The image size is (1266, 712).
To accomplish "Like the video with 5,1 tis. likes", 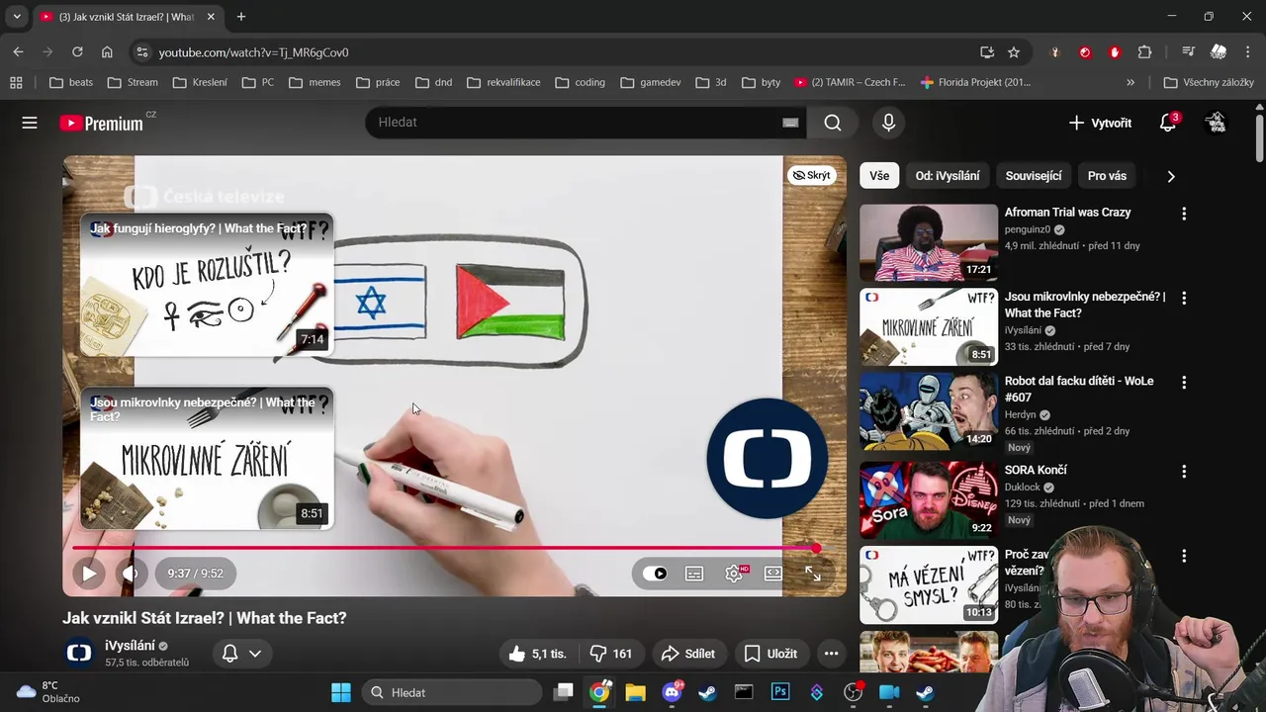I will pos(538,654).
